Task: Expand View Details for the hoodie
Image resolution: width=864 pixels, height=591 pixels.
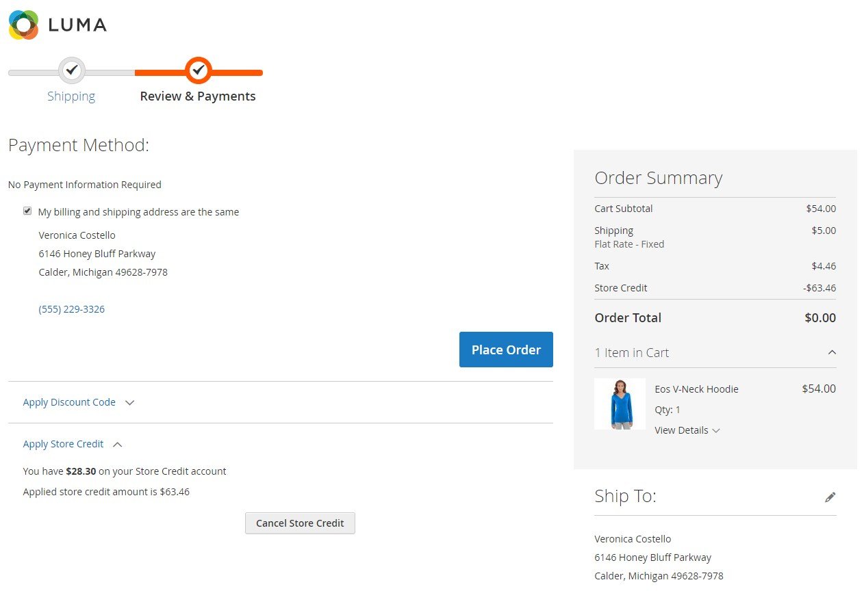Action: point(681,430)
